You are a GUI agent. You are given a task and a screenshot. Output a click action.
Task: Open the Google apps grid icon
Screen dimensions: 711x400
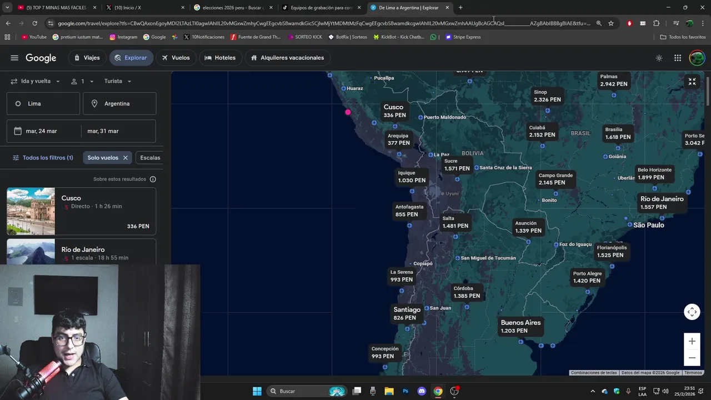click(x=678, y=58)
